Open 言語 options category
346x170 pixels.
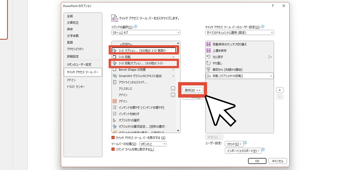click(83, 42)
